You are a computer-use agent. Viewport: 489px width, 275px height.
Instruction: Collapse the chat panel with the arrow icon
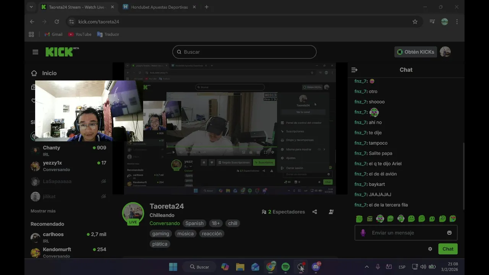pos(354,70)
